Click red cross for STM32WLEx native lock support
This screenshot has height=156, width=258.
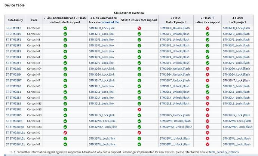click(208, 144)
